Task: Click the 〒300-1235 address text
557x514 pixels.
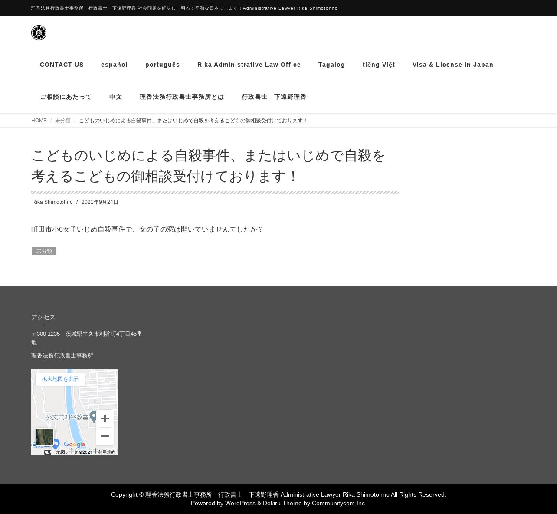Action: point(87,338)
